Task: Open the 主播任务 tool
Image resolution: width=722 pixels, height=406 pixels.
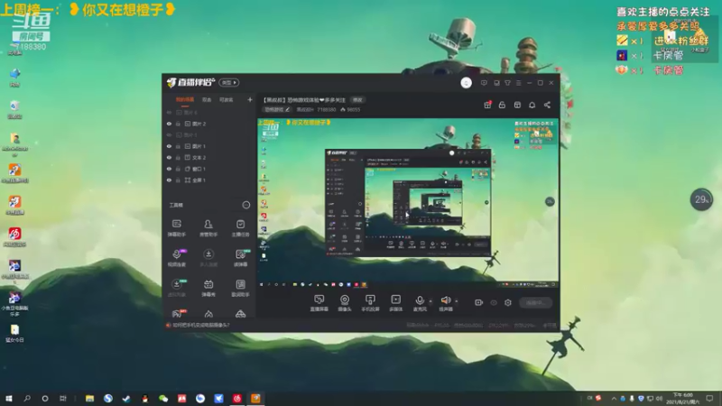Action: pos(240,228)
